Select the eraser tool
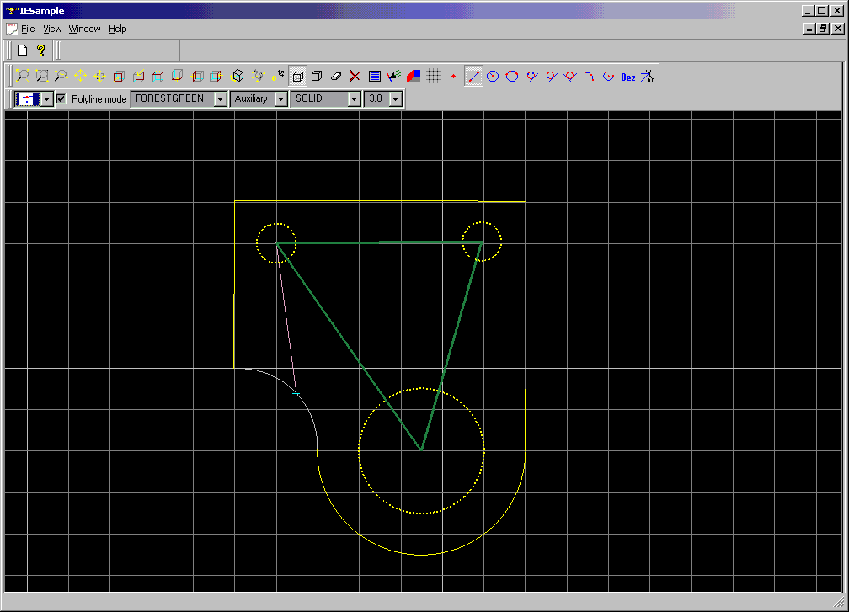Image resolution: width=849 pixels, height=612 pixels. [336, 77]
